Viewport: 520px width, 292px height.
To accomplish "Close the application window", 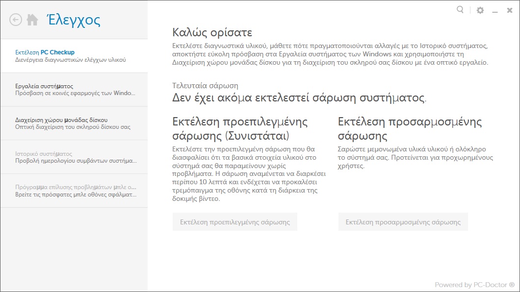I will [x=510, y=10].
